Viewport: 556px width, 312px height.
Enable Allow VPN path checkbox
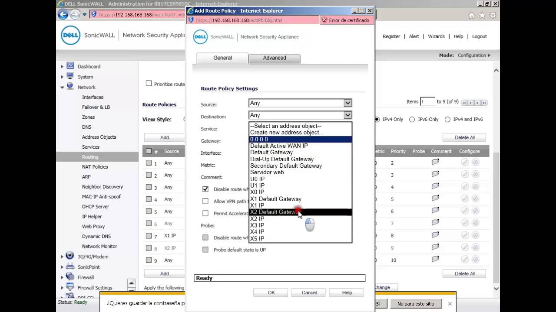(205, 201)
